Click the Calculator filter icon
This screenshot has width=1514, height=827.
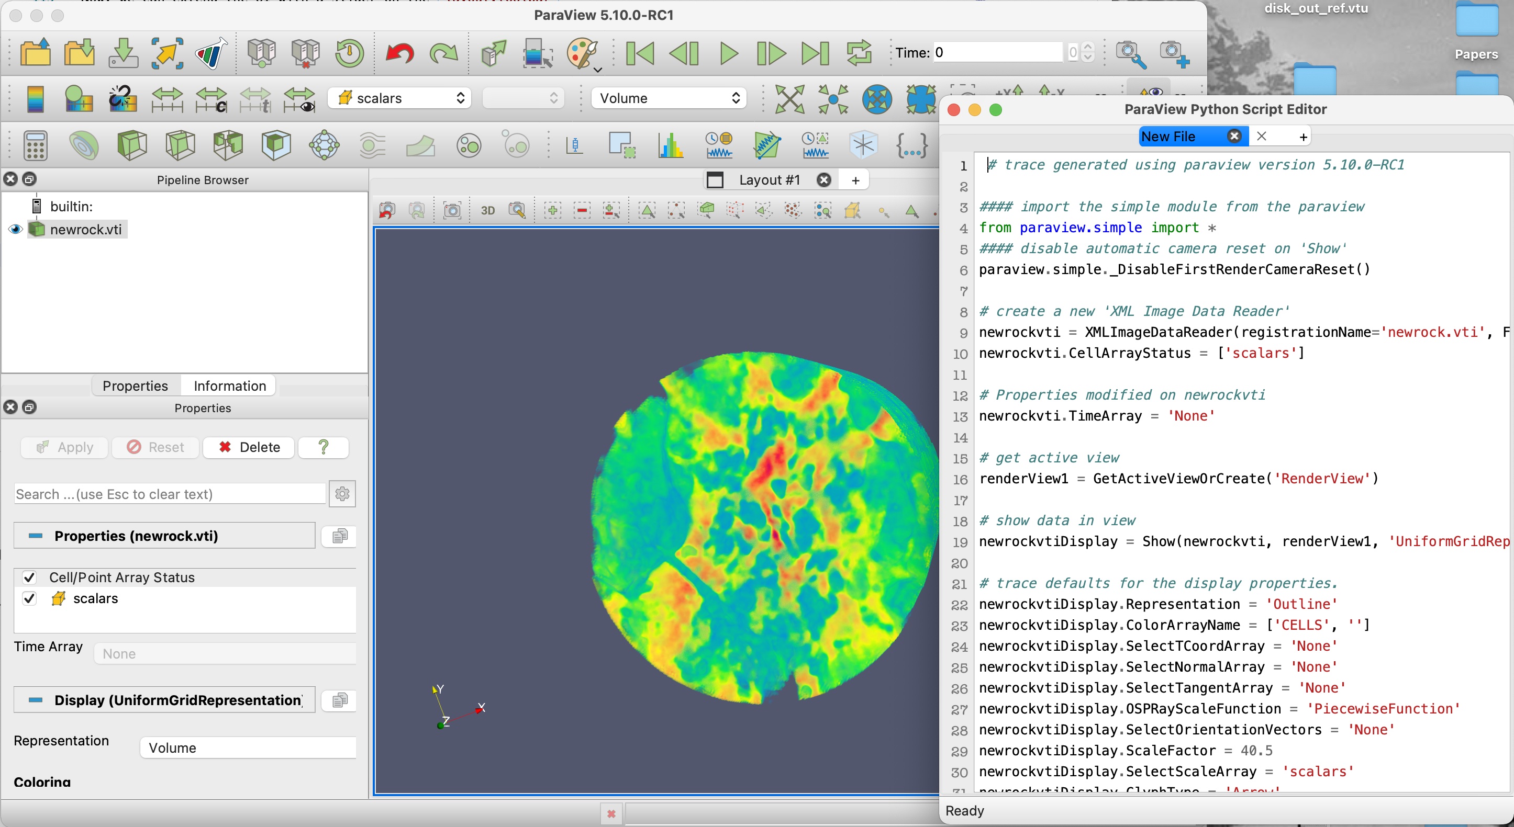pyautogui.click(x=35, y=145)
